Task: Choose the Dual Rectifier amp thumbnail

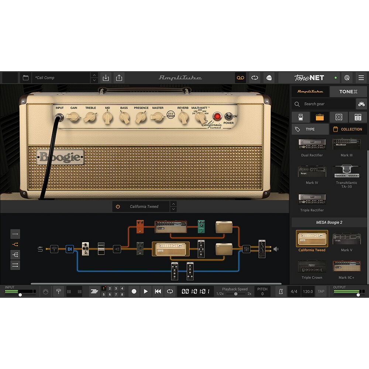Action: 312,144
